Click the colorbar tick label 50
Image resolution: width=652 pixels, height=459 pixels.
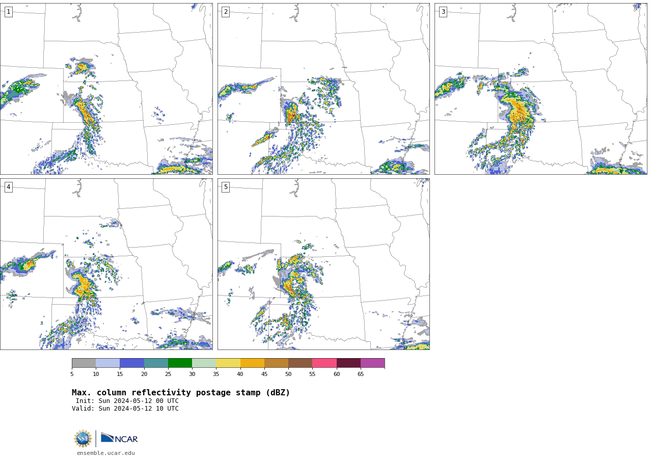288,374
